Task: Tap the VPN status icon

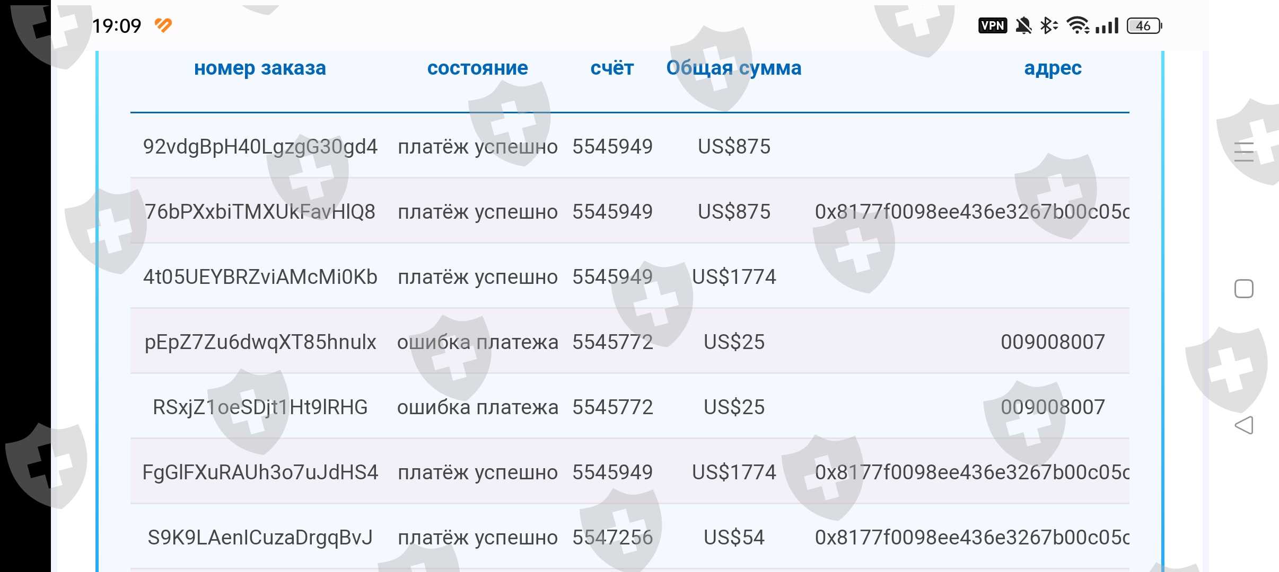Action: [x=992, y=25]
